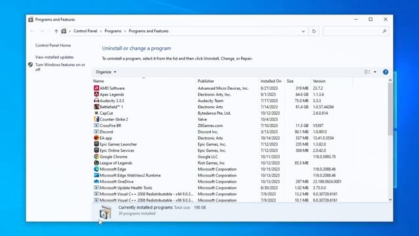The image size is (419, 236).
Task: Click the Back navigation arrow
Action: pyautogui.click(x=32, y=31)
